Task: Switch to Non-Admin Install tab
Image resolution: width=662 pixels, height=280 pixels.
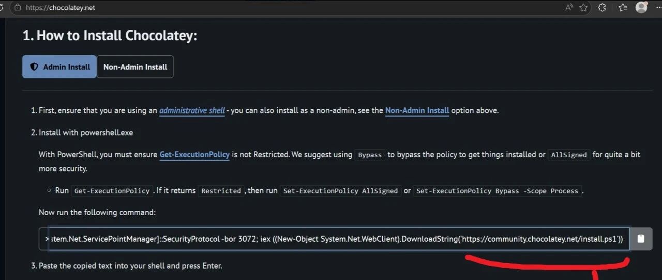Action: pyautogui.click(x=135, y=67)
